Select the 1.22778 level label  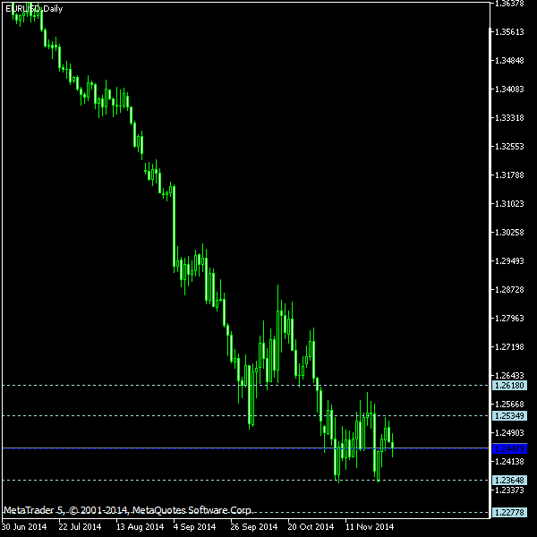tap(509, 513)
